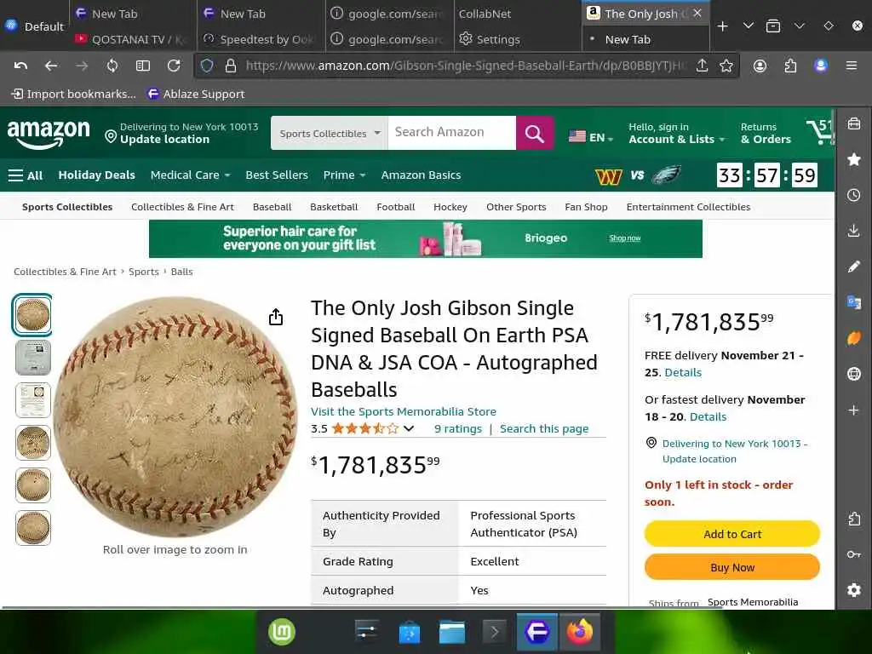Viewport: 872px width, 654px height.
Task: Toggle the sidebar panel icon in toolbar
Action: click(143, 66)
